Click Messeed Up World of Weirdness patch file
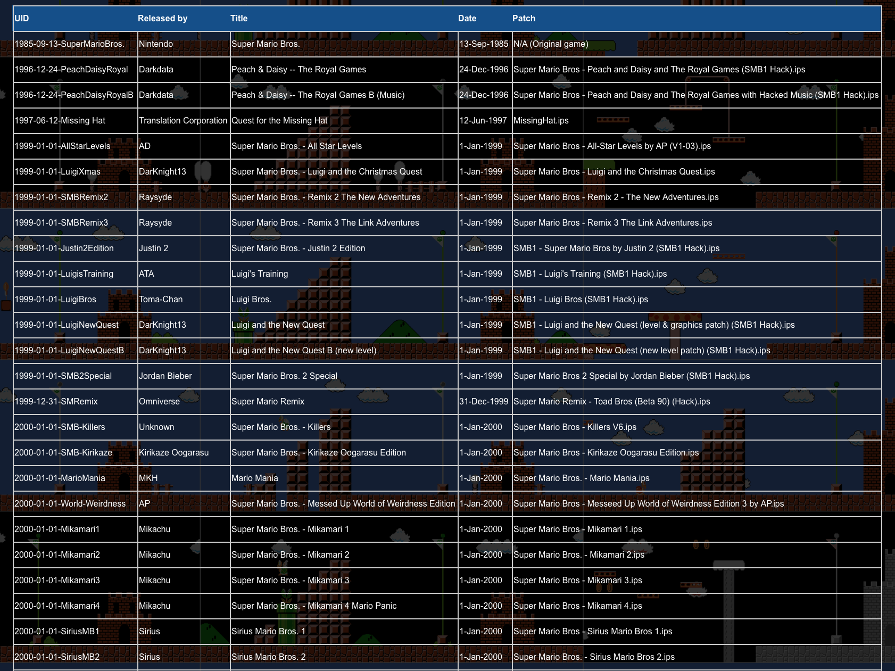 (697, 504)
